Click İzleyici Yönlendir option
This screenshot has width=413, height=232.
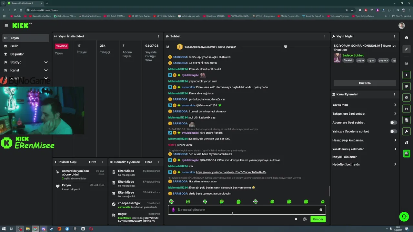click(x=345, y=157)
